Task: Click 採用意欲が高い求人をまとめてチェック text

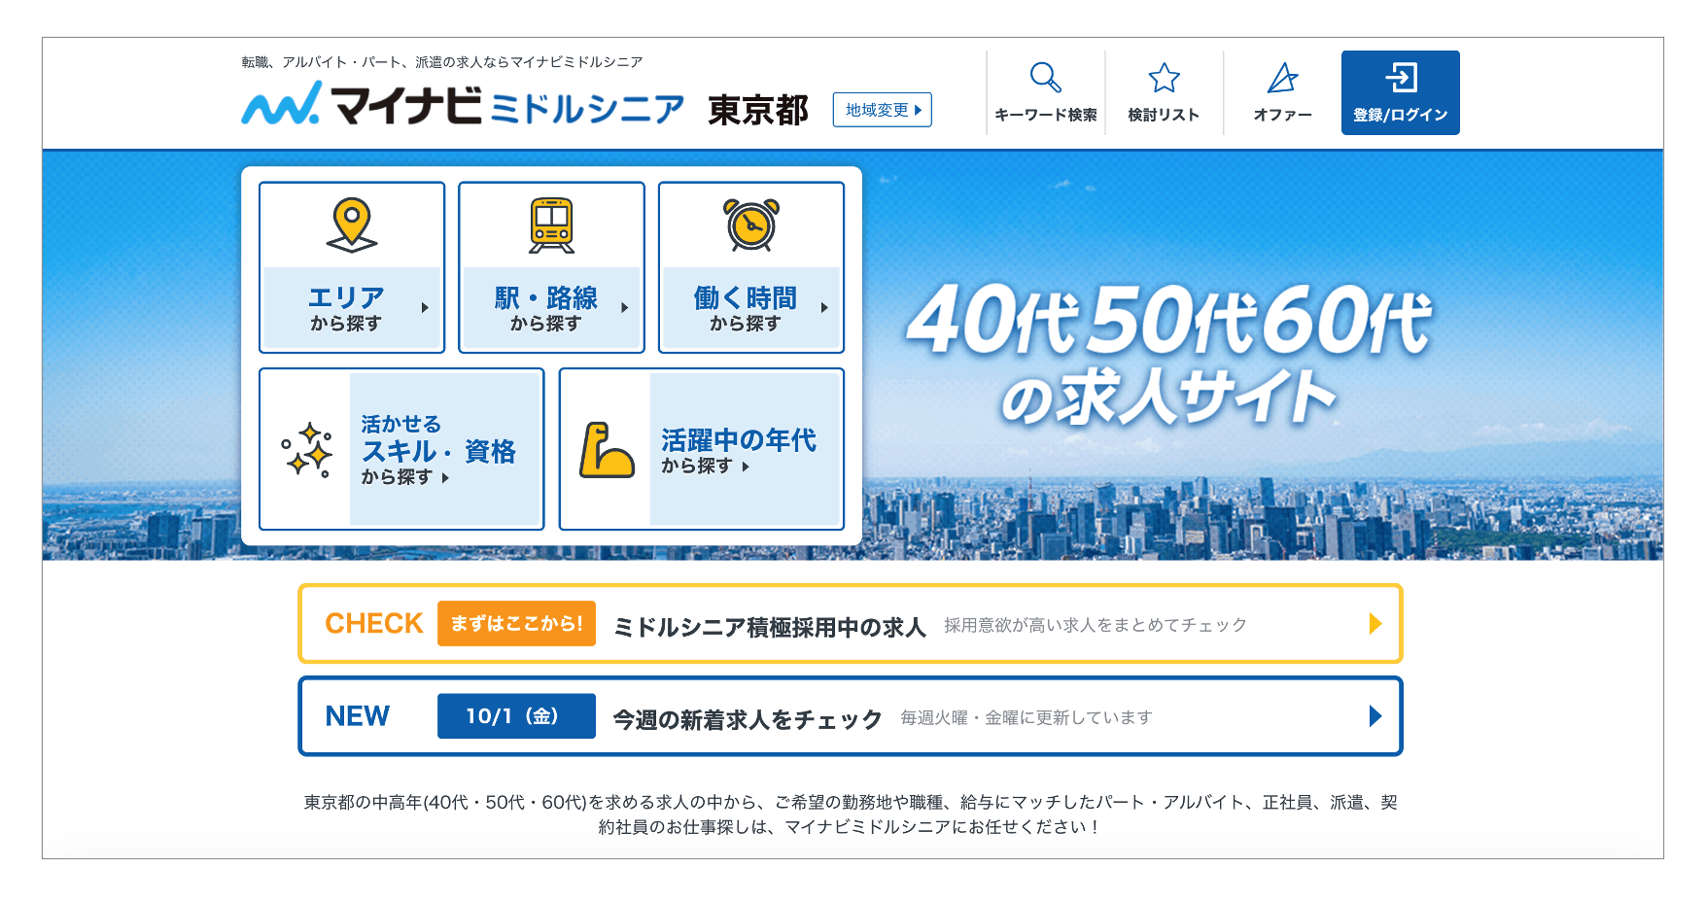Action: (1096, 625)
